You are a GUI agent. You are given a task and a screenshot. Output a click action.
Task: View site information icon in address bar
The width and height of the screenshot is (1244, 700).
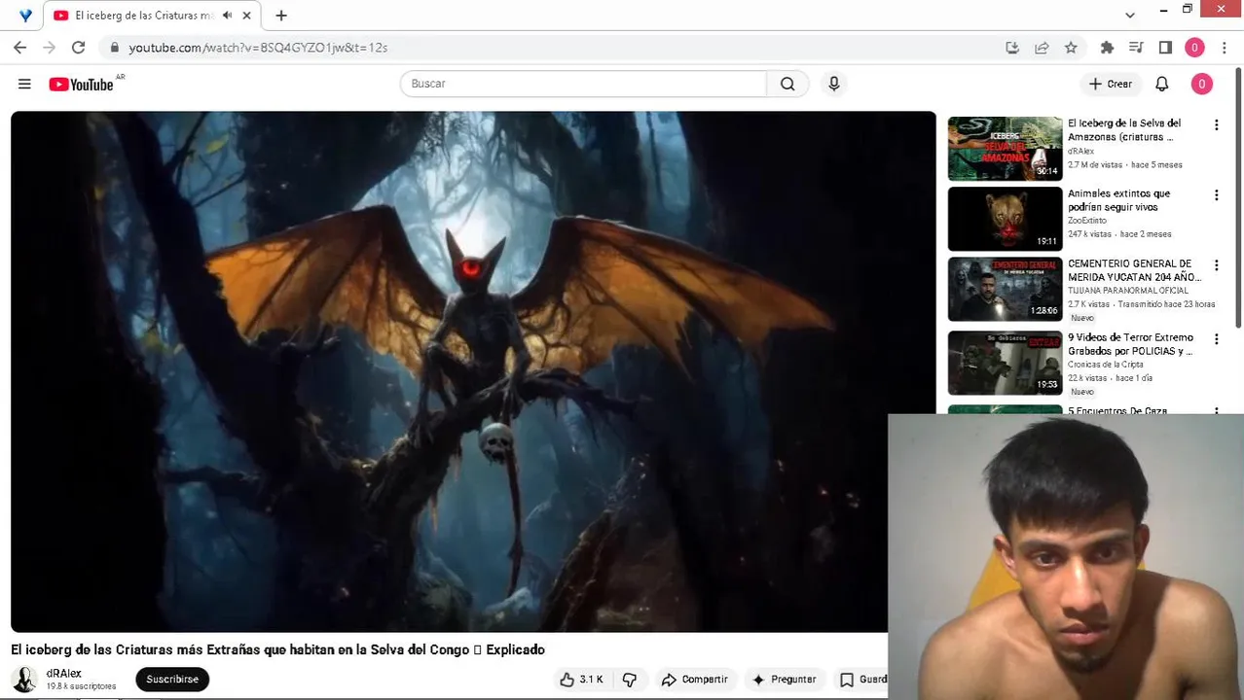point(114,47)
